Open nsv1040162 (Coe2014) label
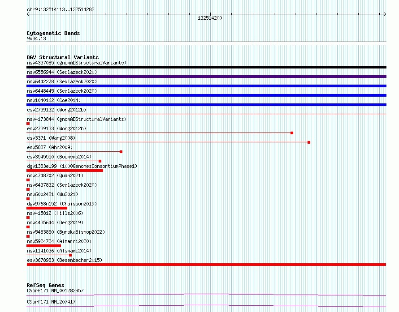The image size is (399, 312). [x=54, y=100]
